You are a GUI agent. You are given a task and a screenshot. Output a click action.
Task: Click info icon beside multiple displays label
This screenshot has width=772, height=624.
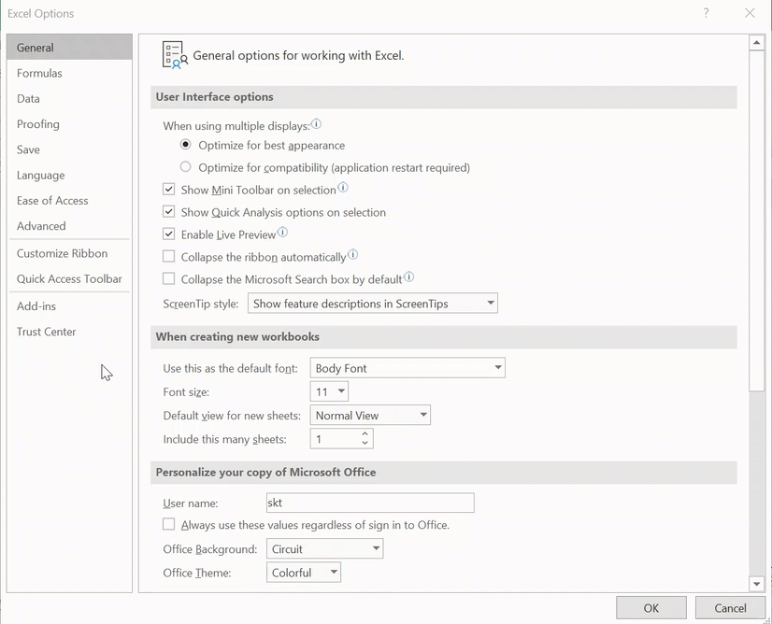point(316,124)
